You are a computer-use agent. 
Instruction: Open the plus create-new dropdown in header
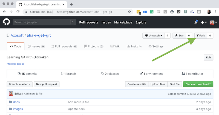tap(204, 22)
